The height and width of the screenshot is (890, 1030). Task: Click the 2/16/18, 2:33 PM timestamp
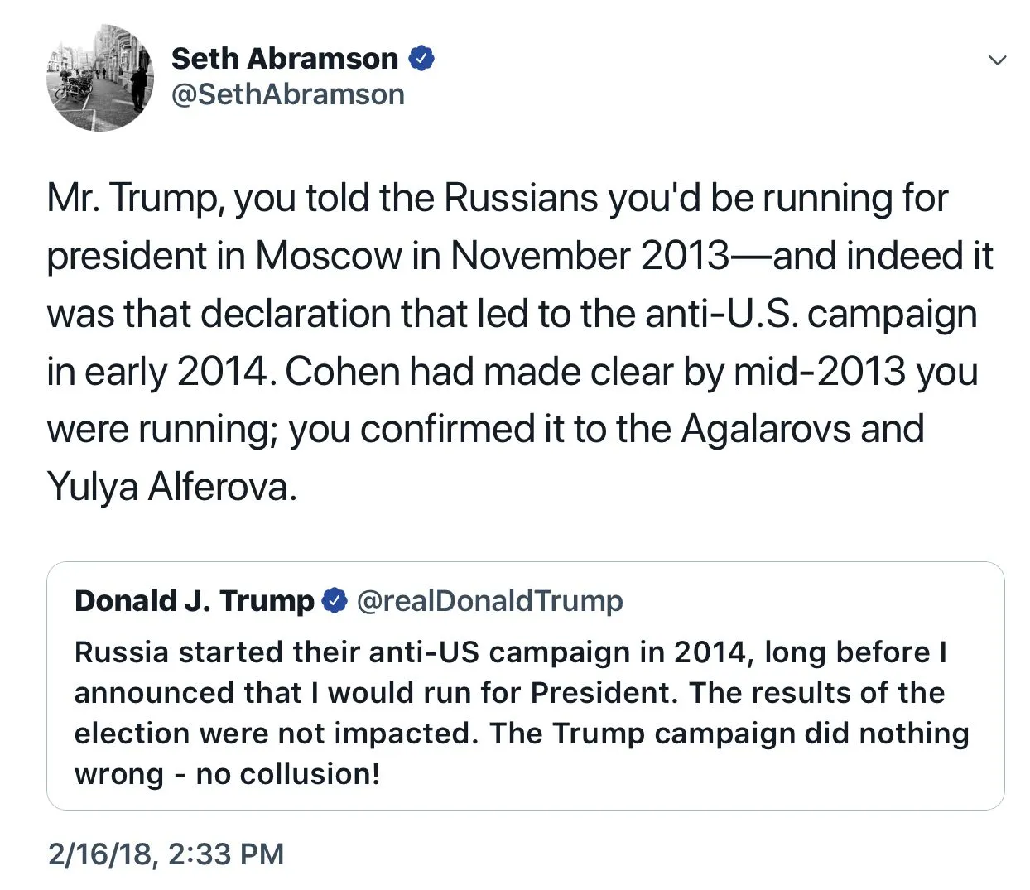(166, 854)
